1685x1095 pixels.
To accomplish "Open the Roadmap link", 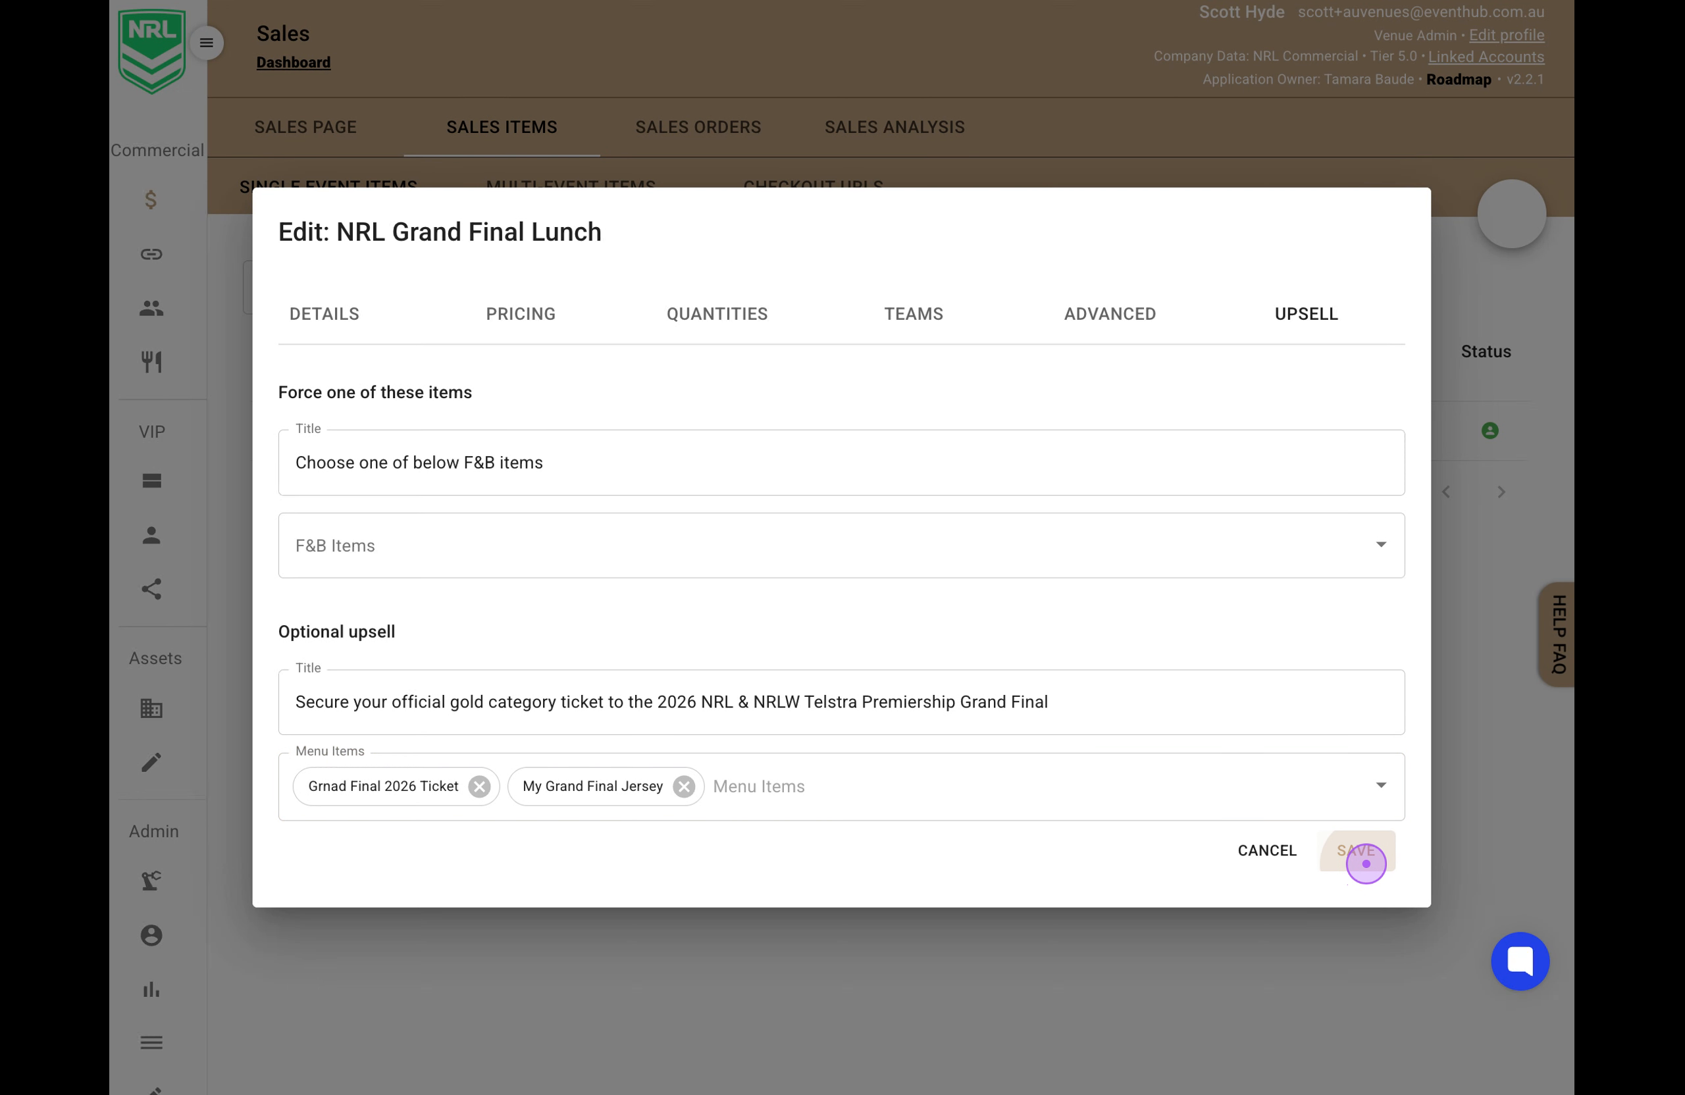I will [x=1459, y=79].
